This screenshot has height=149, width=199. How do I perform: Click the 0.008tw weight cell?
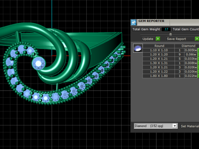click(x=191, y=63)
